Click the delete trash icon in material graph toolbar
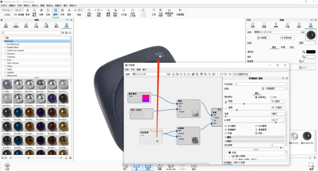The height and width of the screenshot is (171, 318). (197, 74)
